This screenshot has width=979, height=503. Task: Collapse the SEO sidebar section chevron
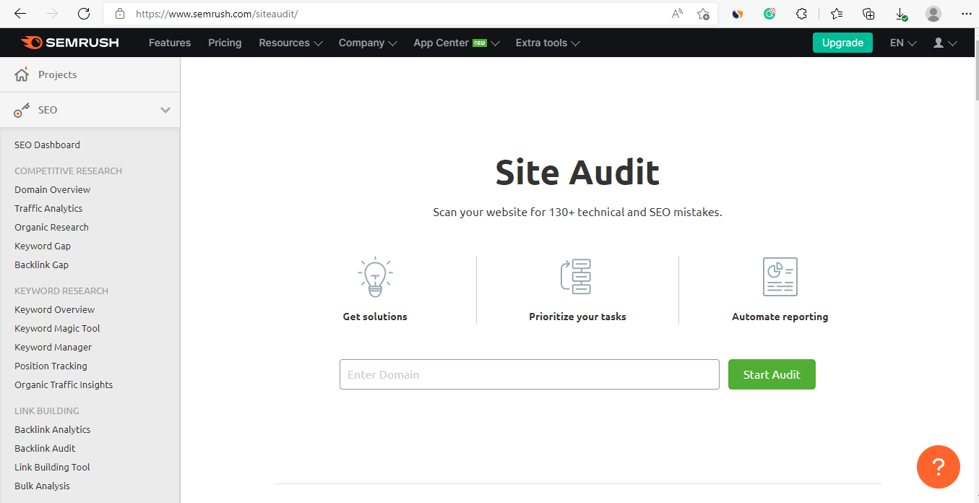165,110
